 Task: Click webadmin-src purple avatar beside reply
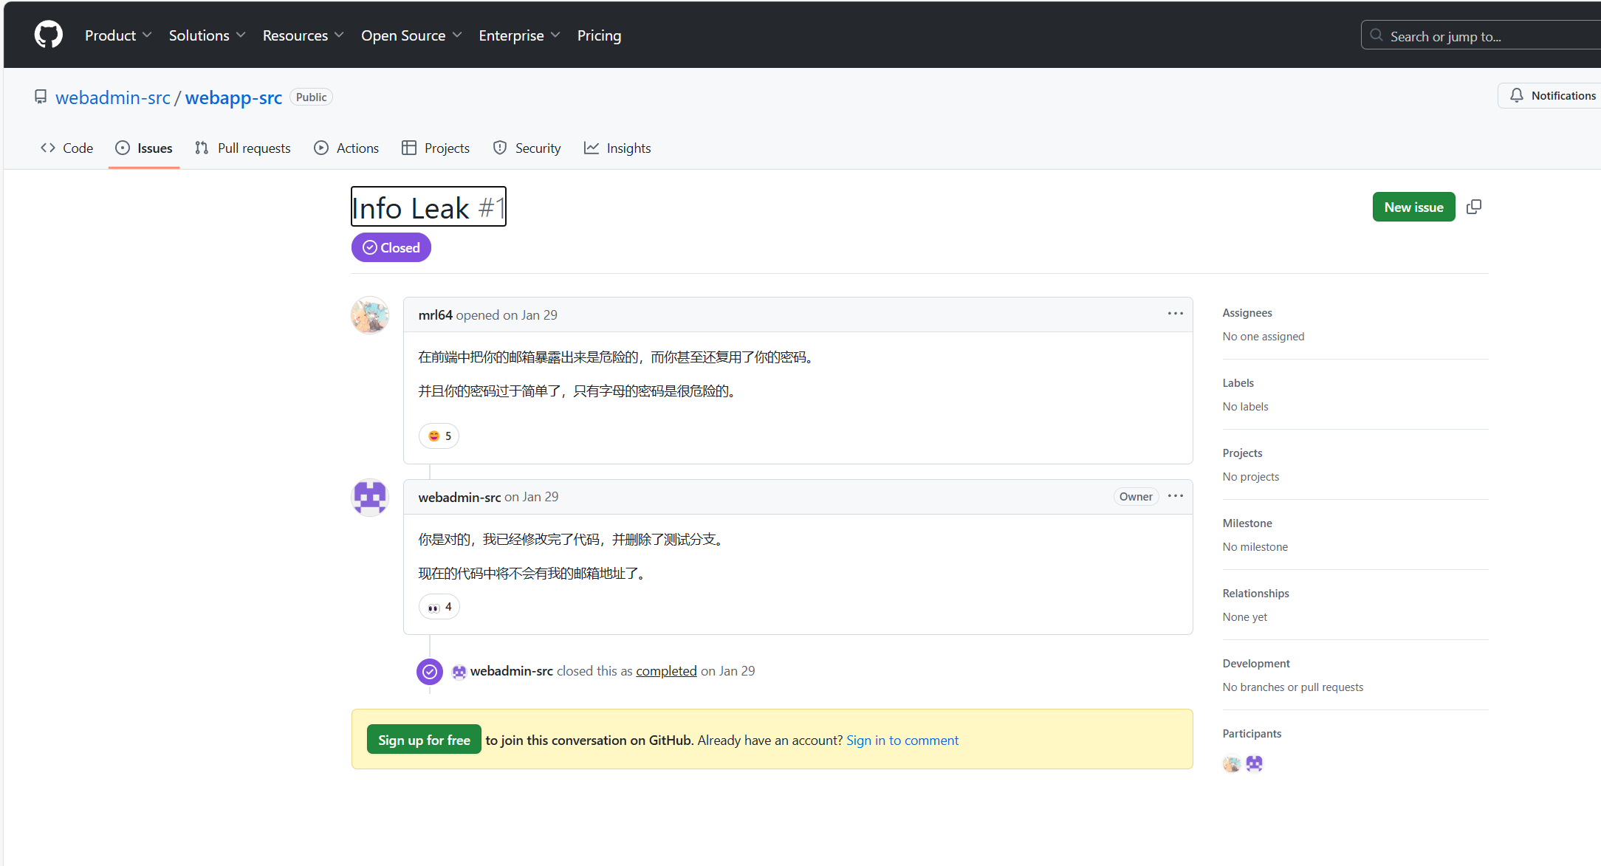point(370,498)
